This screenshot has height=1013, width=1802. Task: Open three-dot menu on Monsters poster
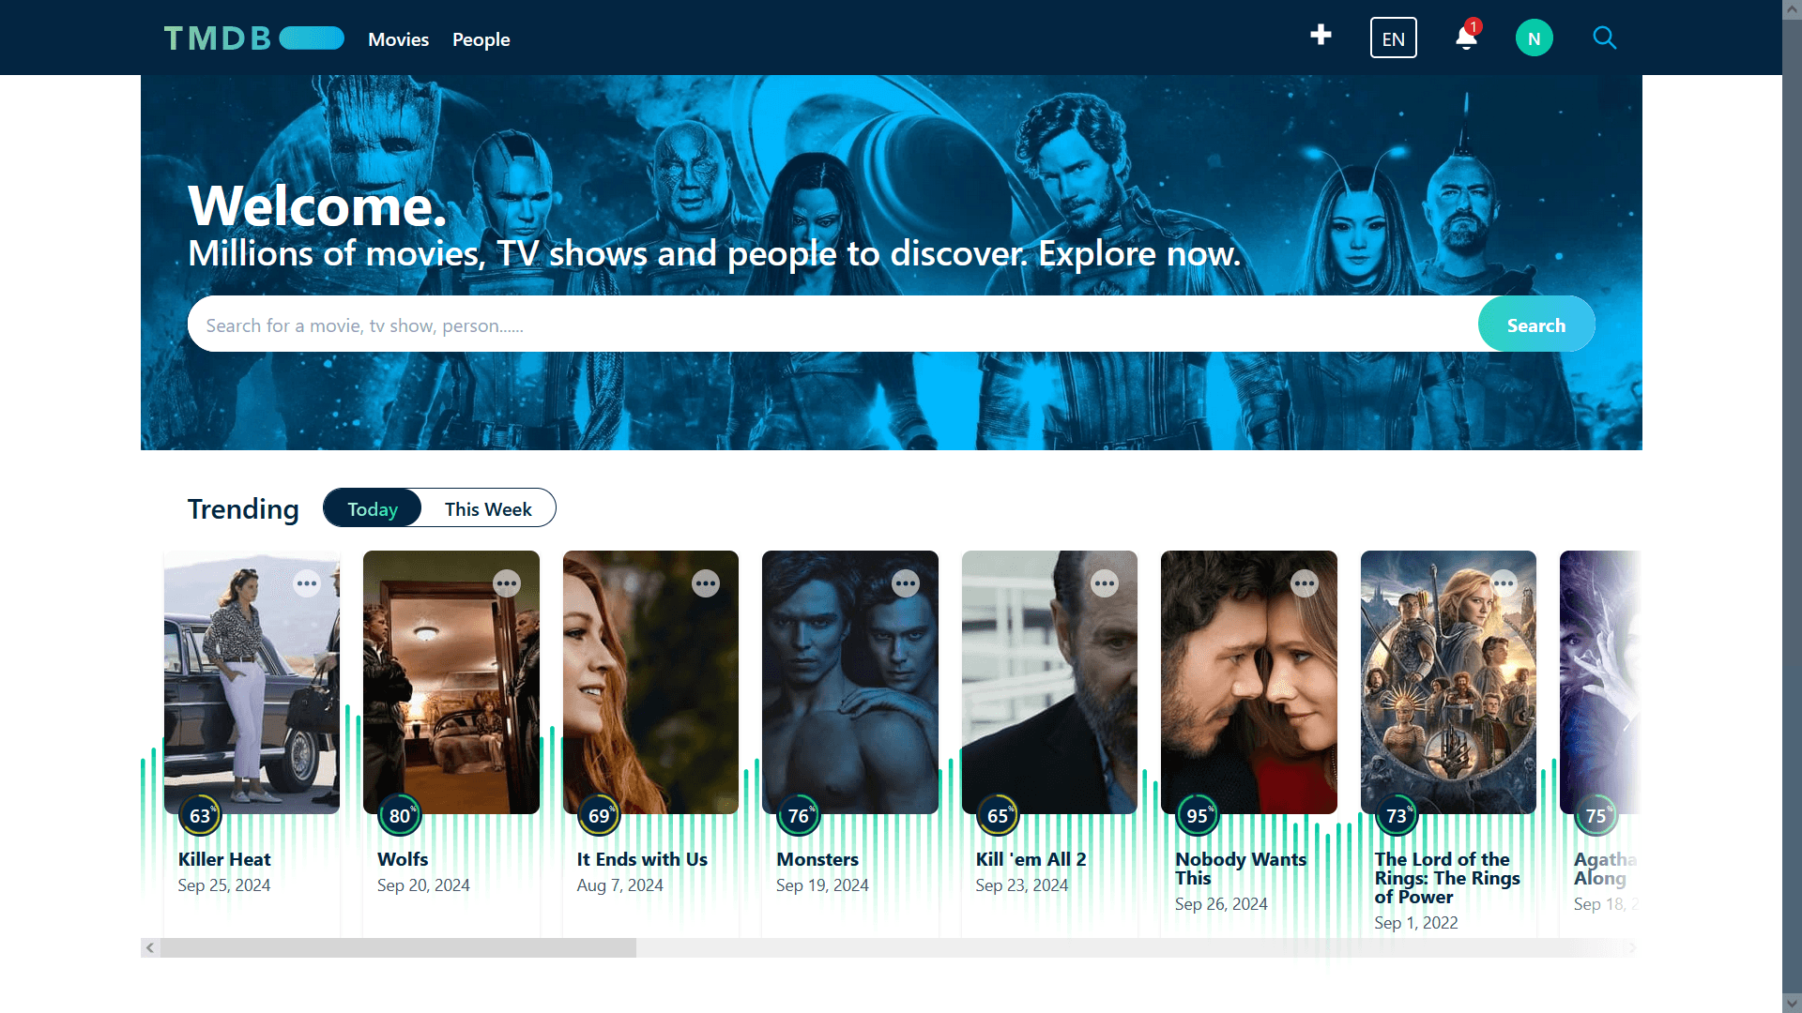tap(906, 583)
